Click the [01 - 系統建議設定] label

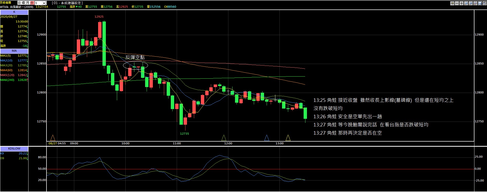67,3
